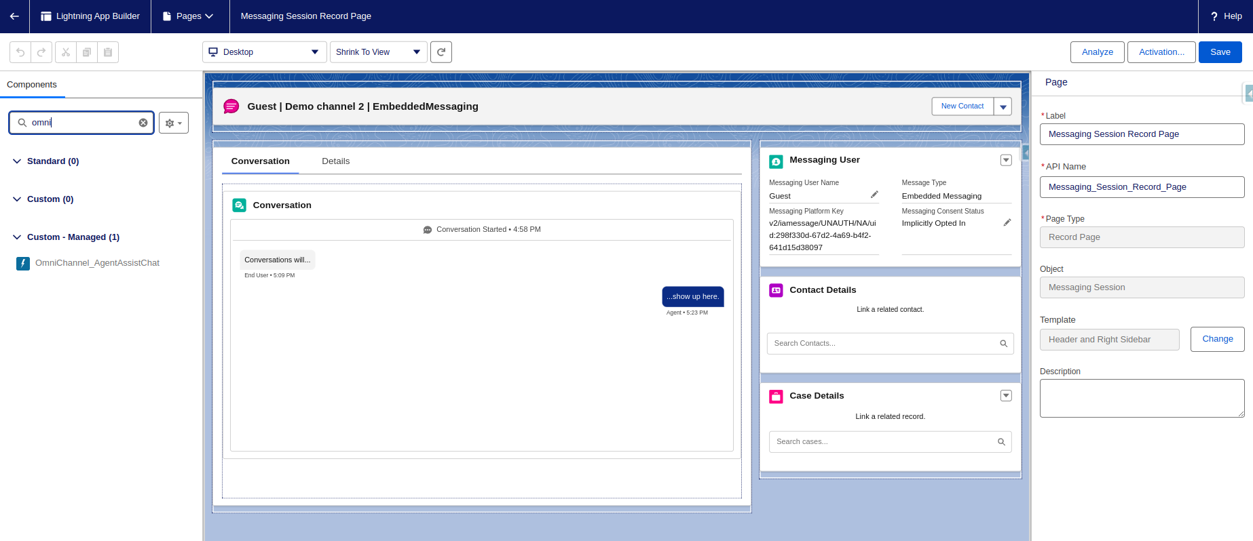Click the back arrow icon
The image size is (1253, 541).
pyautogui.click(x=14, y=16)
